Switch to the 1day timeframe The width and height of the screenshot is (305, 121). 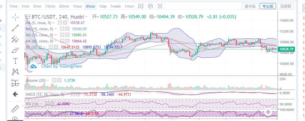103,6
